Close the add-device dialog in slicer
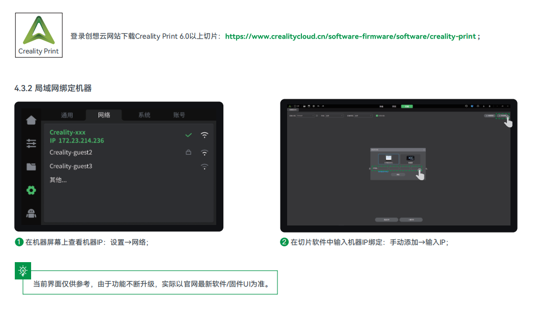The image size is (537, 311). coord(424,150)
